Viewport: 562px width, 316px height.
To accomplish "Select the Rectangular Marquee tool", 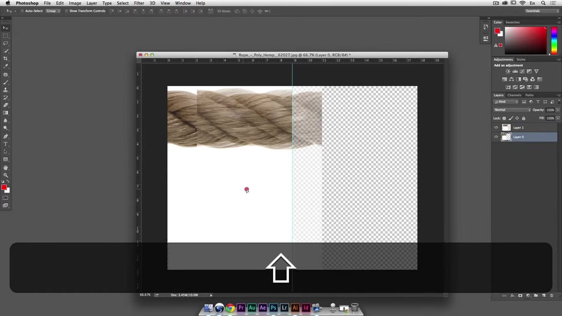I will 6,36.
